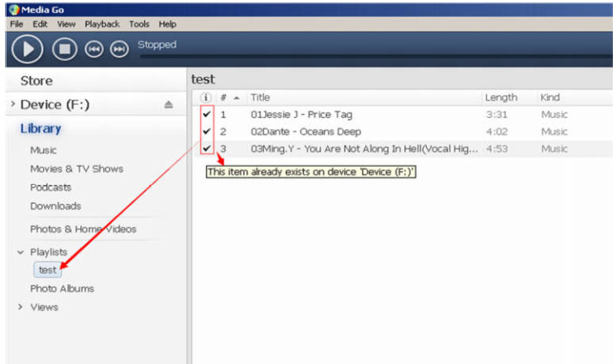The height and width of the screenshot is (364, 613).
Task: Click Music kind for 03Ming.Y row
Action: tap(554, 149)
